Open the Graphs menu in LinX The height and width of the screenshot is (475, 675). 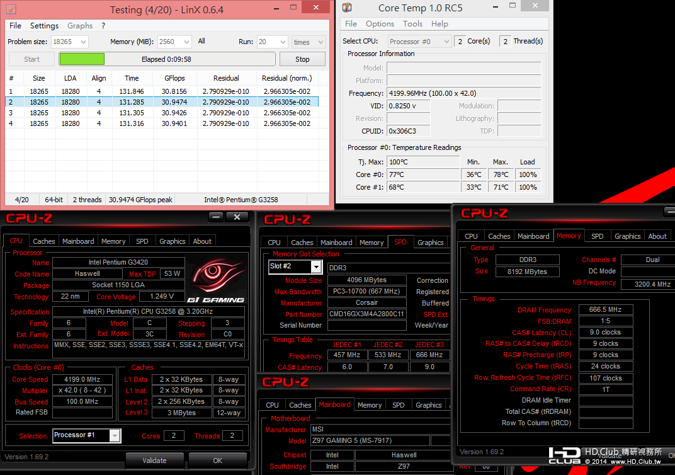click(80, 26)
